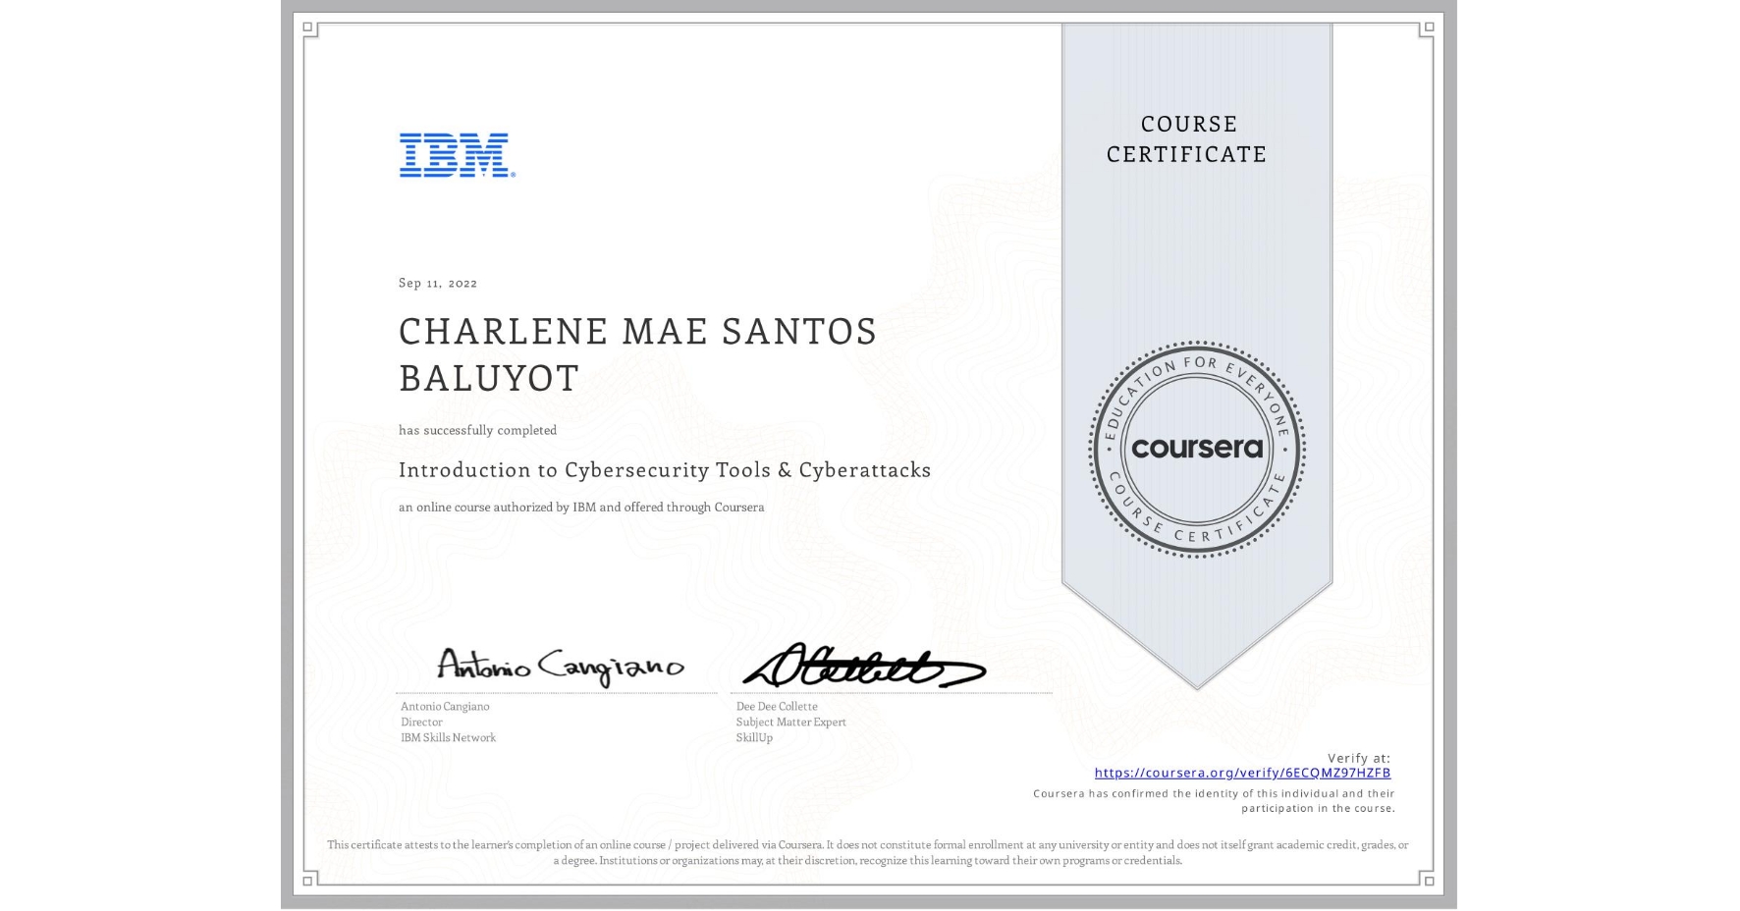1740x911 pixels.
Task: Click Antonio Cangiano's handwritten signature
Action: [560, 667]
